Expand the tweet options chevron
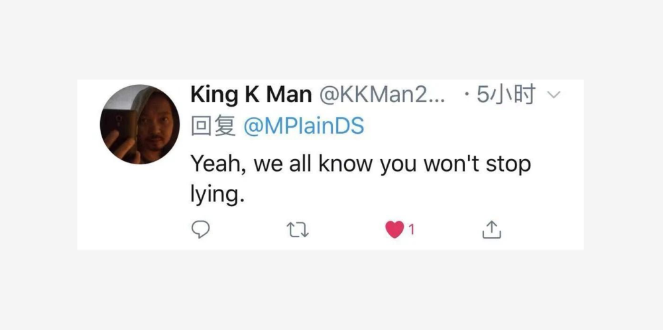This screenshot has height=330, width=663. point(554,96)
